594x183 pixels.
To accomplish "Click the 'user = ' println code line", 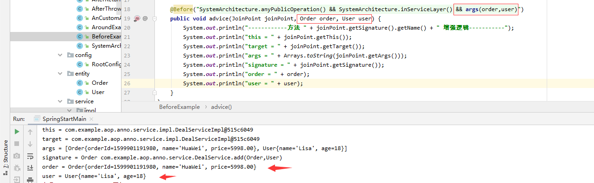I will (243, 83).
